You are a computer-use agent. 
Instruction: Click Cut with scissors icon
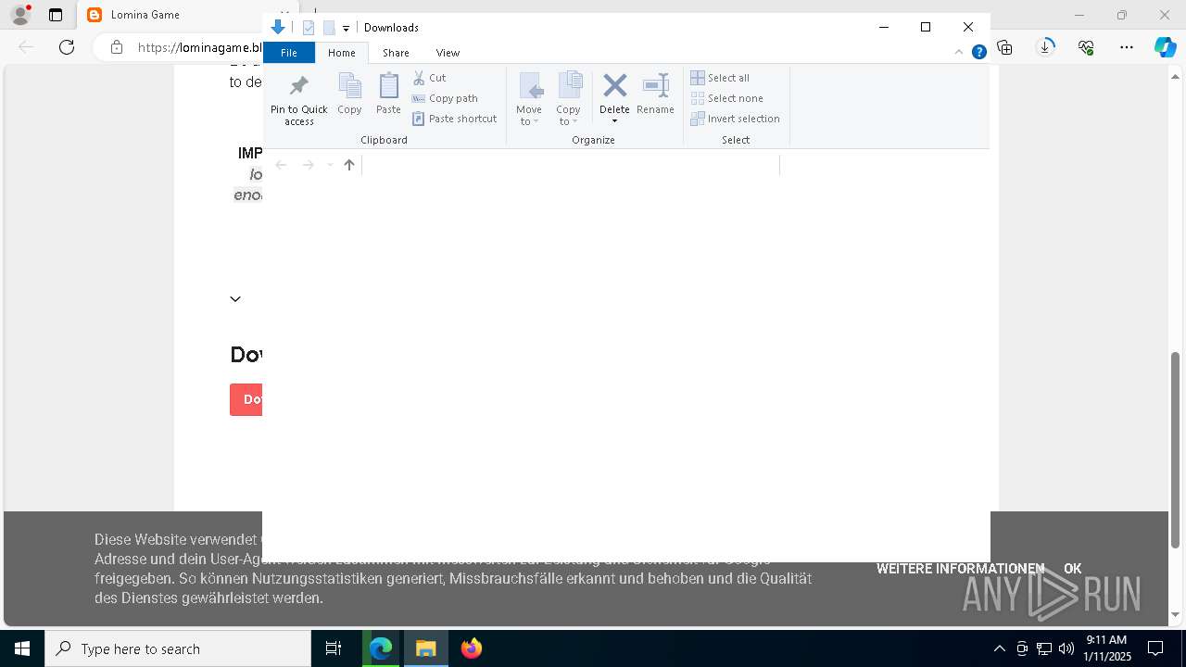coord(430,78)
